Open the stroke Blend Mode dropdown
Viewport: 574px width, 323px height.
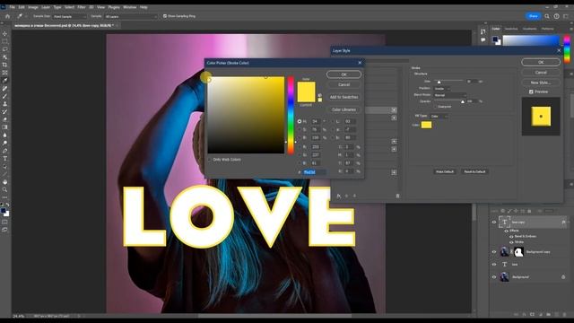coord(450,95)
